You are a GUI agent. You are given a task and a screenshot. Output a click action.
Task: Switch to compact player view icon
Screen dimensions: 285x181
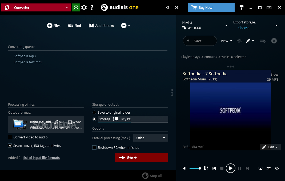click(x=269, y=7)
